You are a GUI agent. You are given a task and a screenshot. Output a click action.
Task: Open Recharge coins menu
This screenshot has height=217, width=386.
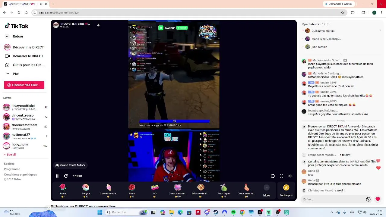(286, 191)
